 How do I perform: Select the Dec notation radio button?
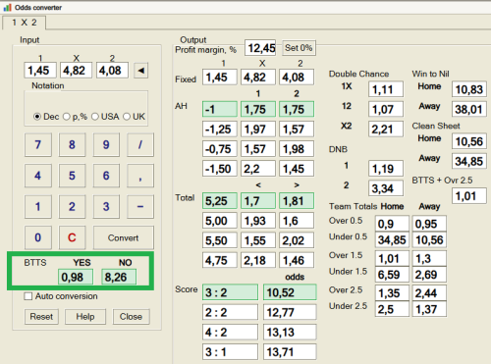coord(37,117)
